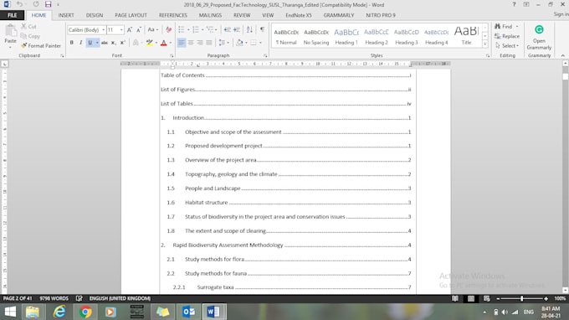
Task: Increase paragraph indent
Action: pyautogui.click(x=237, y=29)
